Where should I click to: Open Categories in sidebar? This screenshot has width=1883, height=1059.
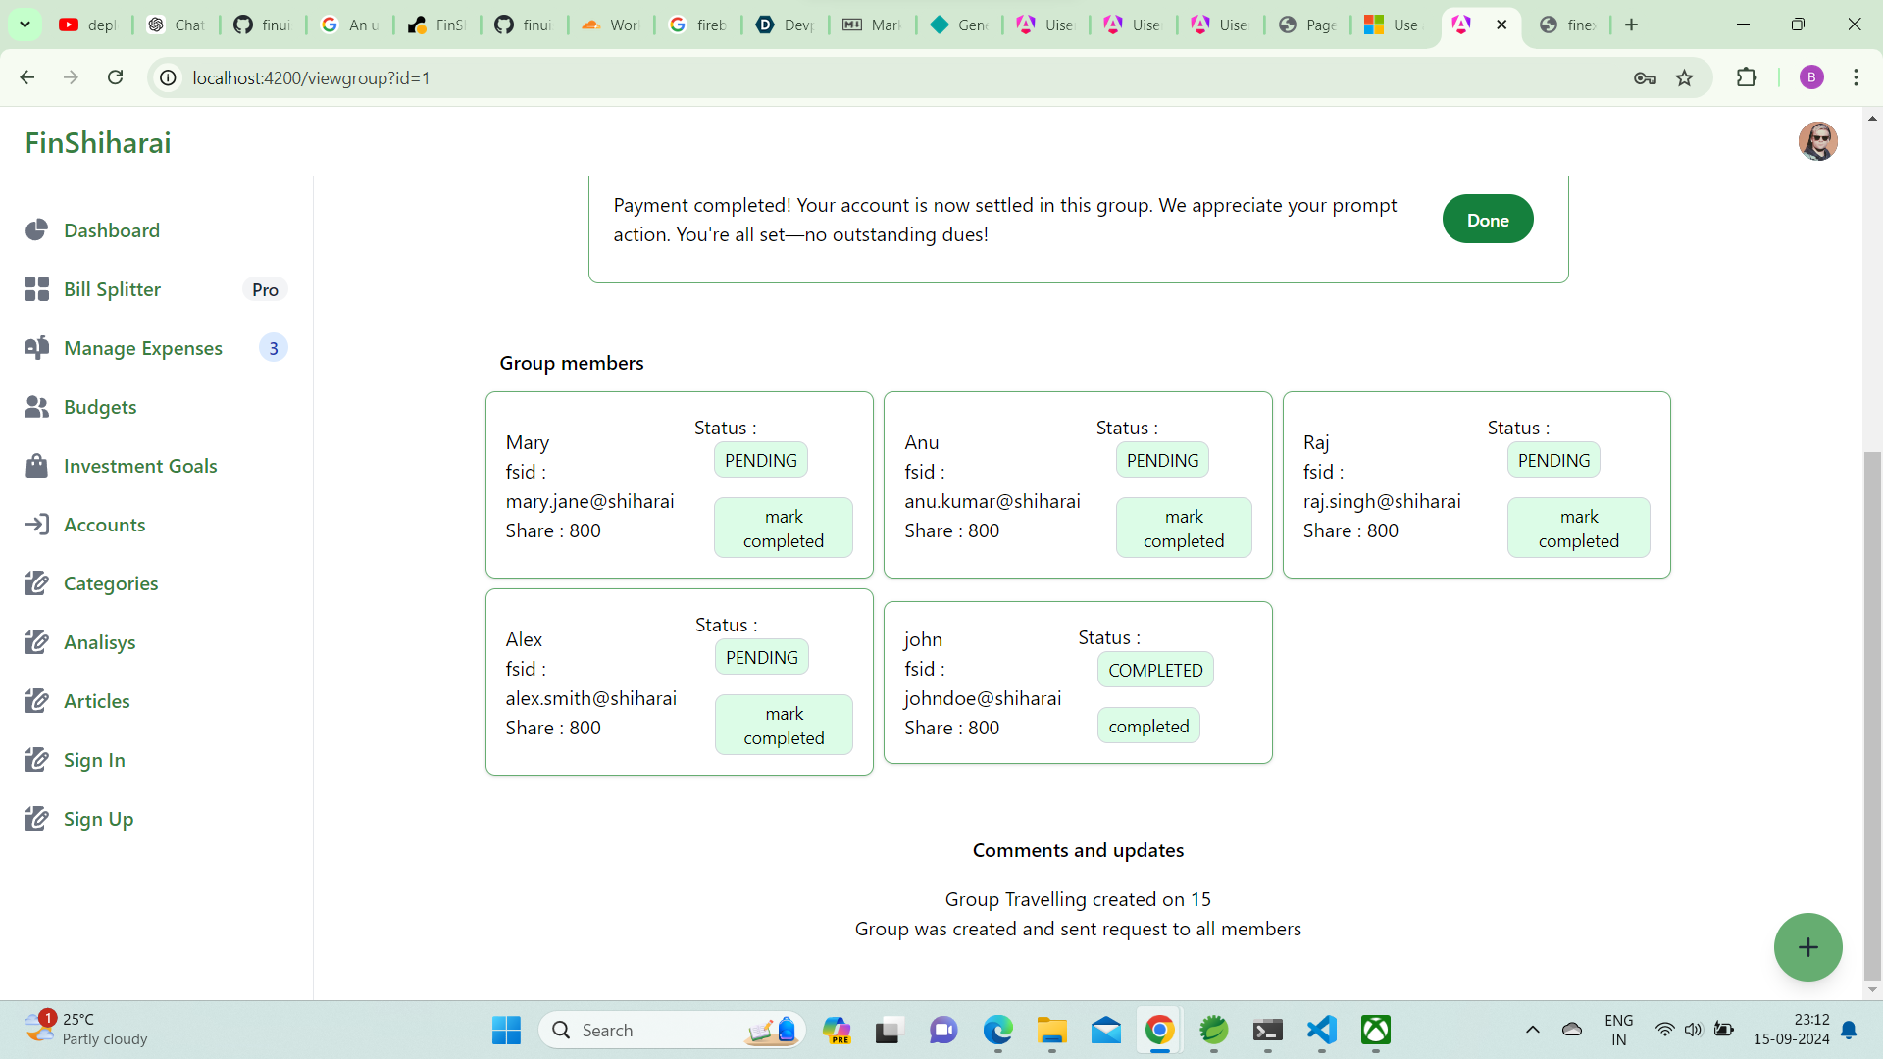pyautogui.click(x=110, y=583)
